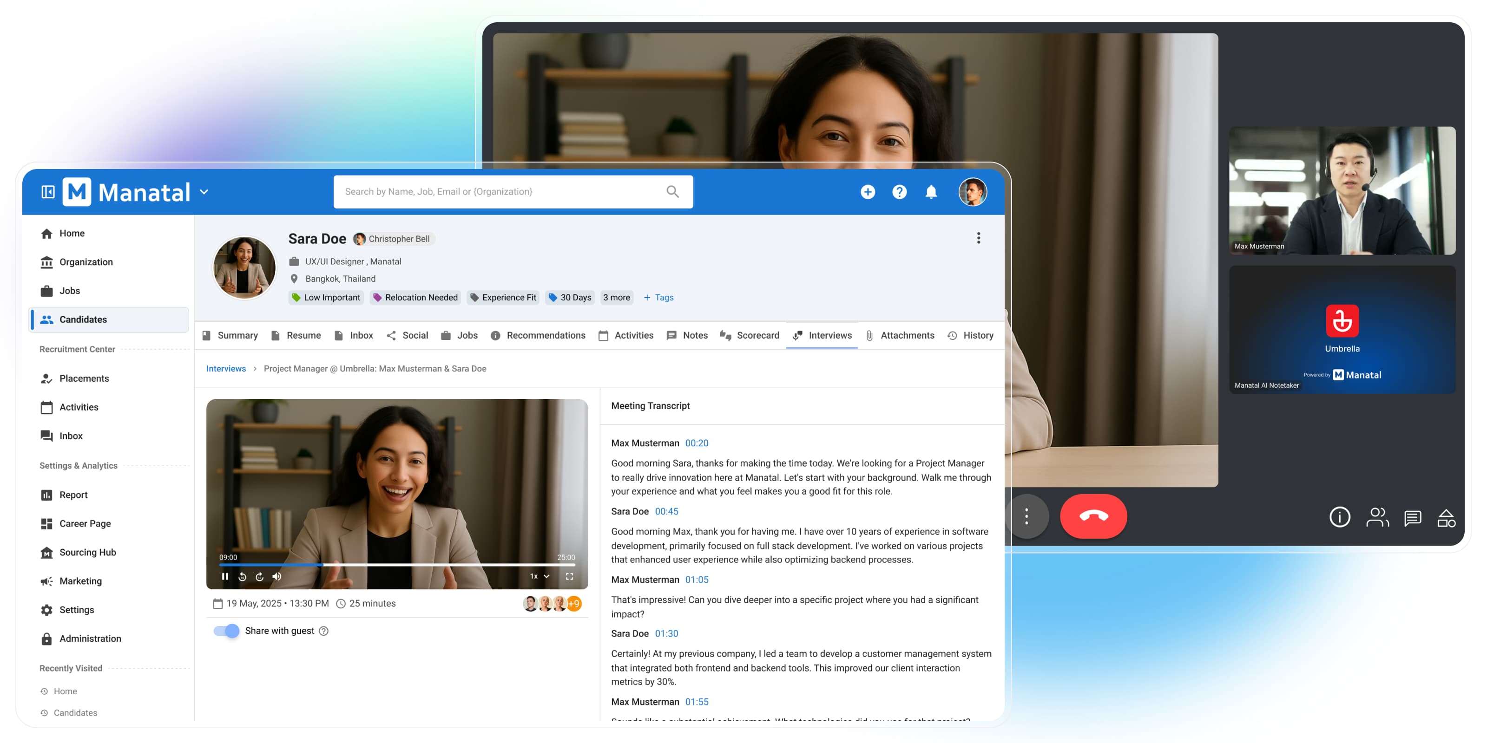
Task: Open the Sourcing Hub sidebar item
Action: (87, 552)
